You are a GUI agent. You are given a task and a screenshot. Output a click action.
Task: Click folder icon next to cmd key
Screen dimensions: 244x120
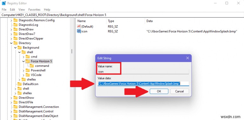pyautogui.click(x=28, y=57)
